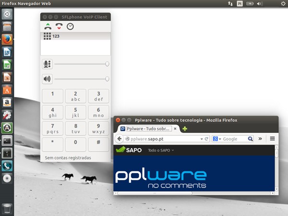The height and width of the screenshot is (216, 288).
Task: Show more toolbar items chevron in Firefox
Action: coord(260,139)
